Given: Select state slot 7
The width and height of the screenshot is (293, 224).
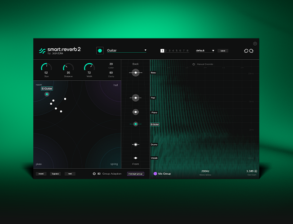Looking at the screenshot, I should tap(184, 51).
